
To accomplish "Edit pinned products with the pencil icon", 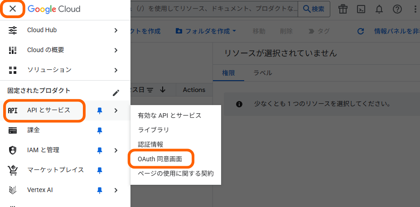I will (x=116, y=93).
